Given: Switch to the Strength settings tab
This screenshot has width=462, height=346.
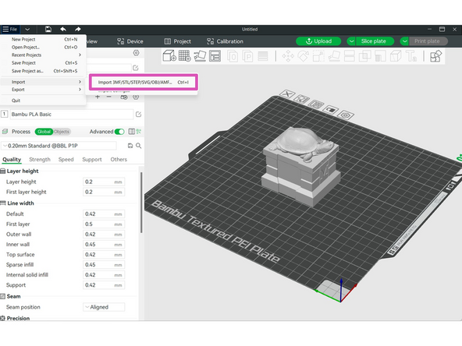Looking at the screenshot, I should [40, 159].
